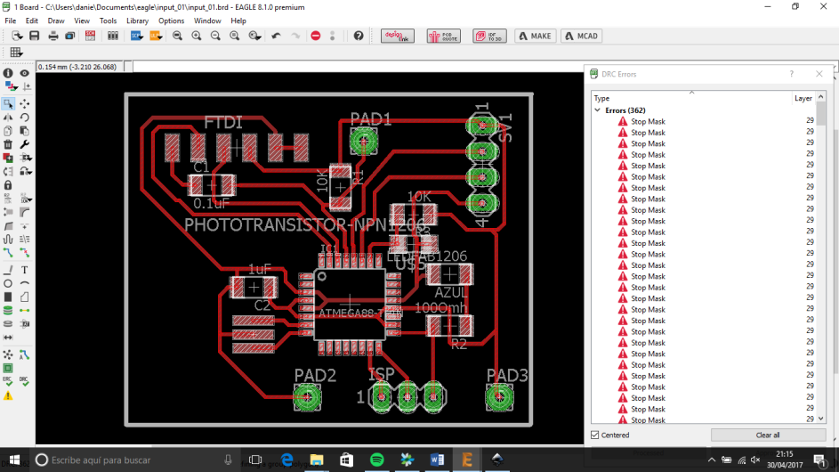The image size is (839, 472).
Task: Select the Polygon drawing tool
Action: coord(25,297)
